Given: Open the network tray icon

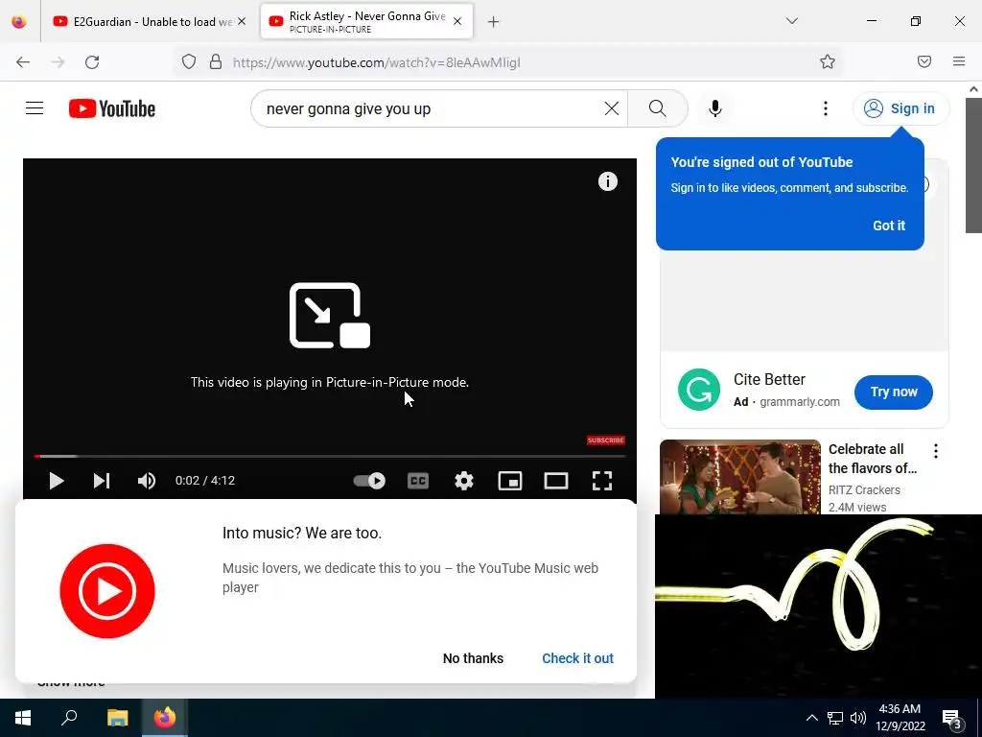Looking at the screenshot, I should 835,718.
